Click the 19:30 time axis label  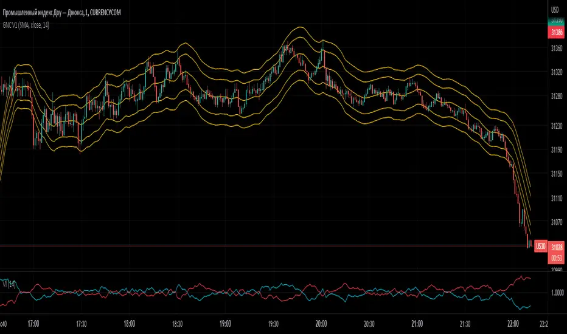[273, 324]
